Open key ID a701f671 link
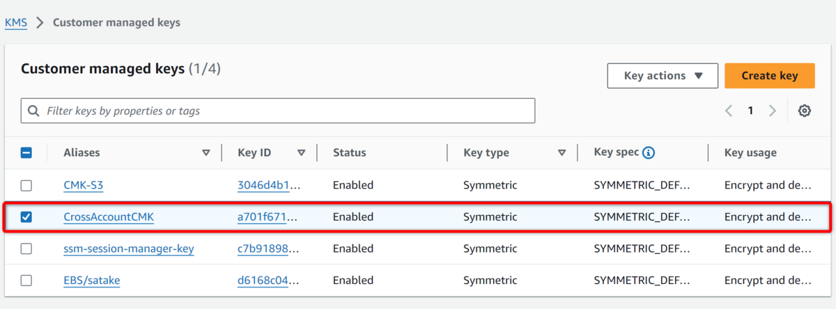Screen dimensions: 836x309 click(268, 217)
